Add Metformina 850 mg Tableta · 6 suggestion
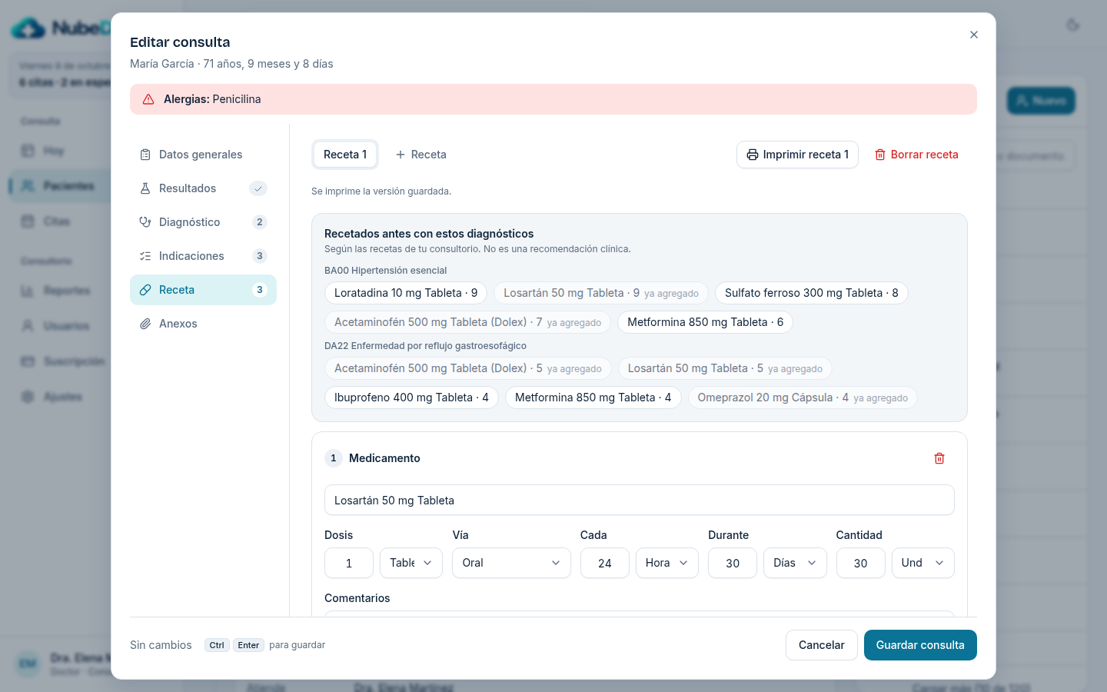 (x=705, y=322)
